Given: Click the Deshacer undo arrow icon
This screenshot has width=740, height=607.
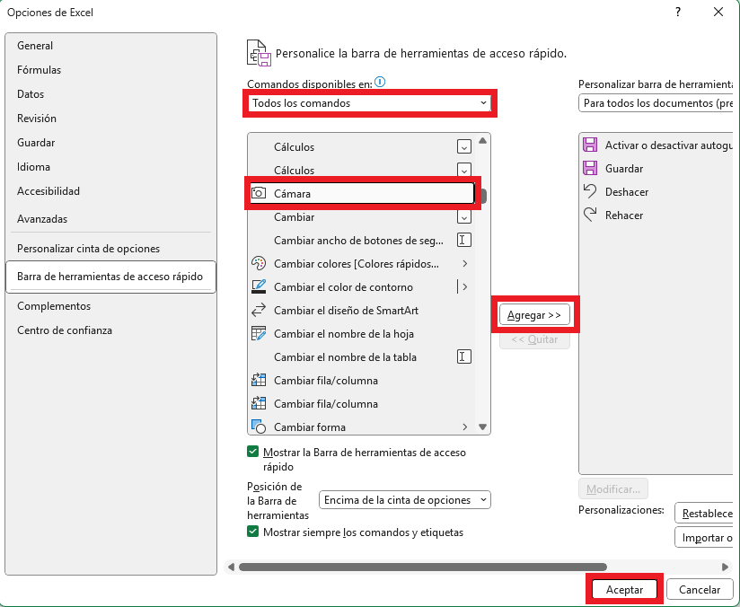Looking at the screenshot, I should click(x=590, y=191).
